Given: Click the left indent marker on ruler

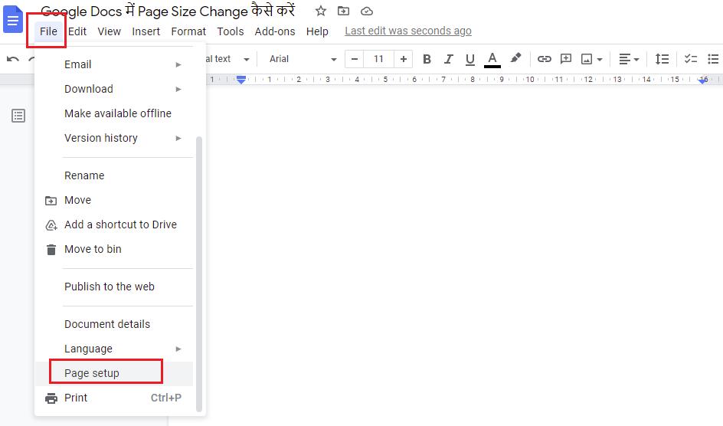Looking at the screenshot, I should 241,80.
